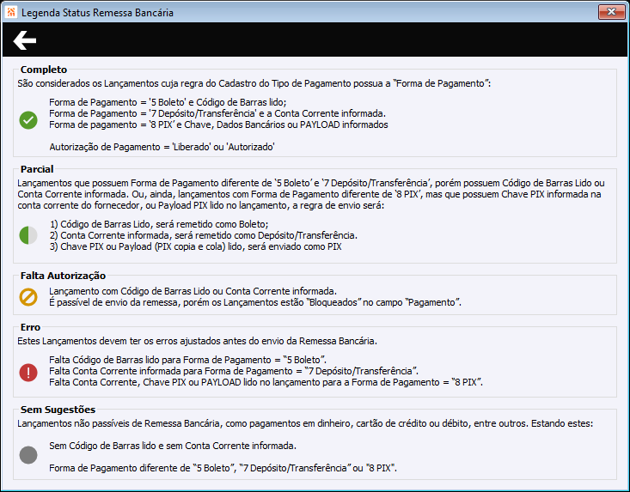Select the Falta Autorização section heading
Viewport: 630px width, 492px height.
click(x=63, y=276)
